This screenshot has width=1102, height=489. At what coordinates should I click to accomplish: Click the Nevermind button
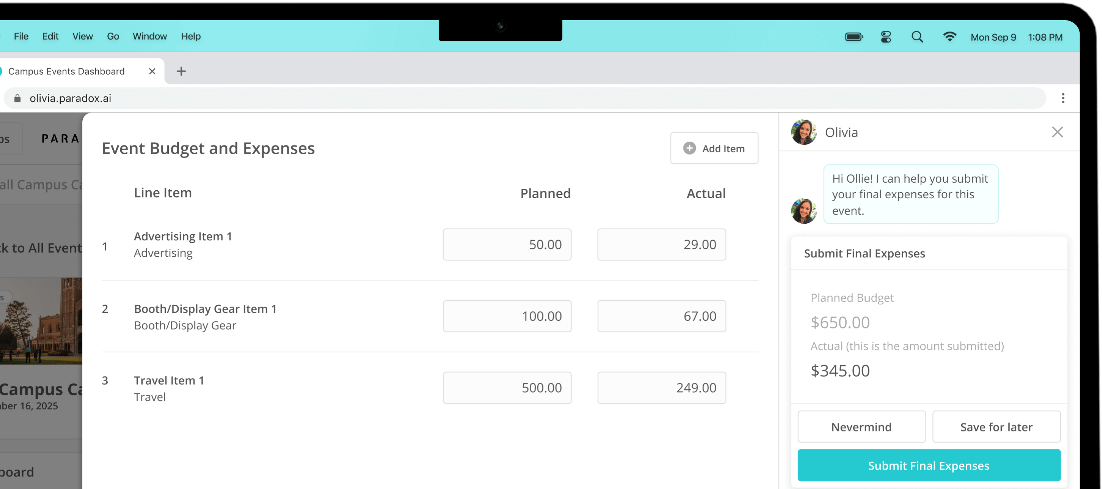click(861, 426)
